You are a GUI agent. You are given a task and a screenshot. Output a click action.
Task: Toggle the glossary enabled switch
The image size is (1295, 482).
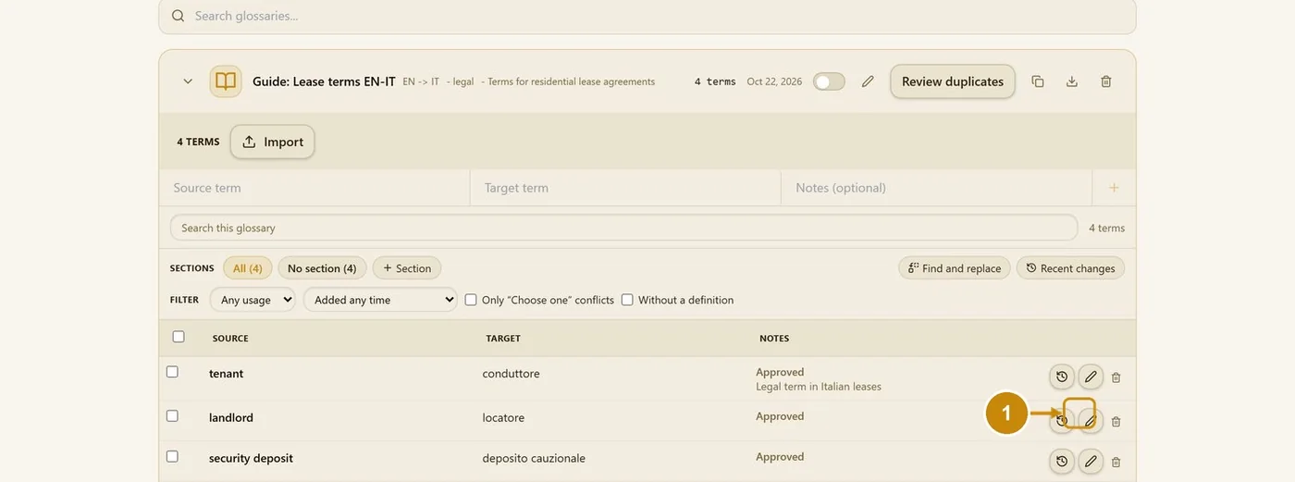[x=829, y=81]
